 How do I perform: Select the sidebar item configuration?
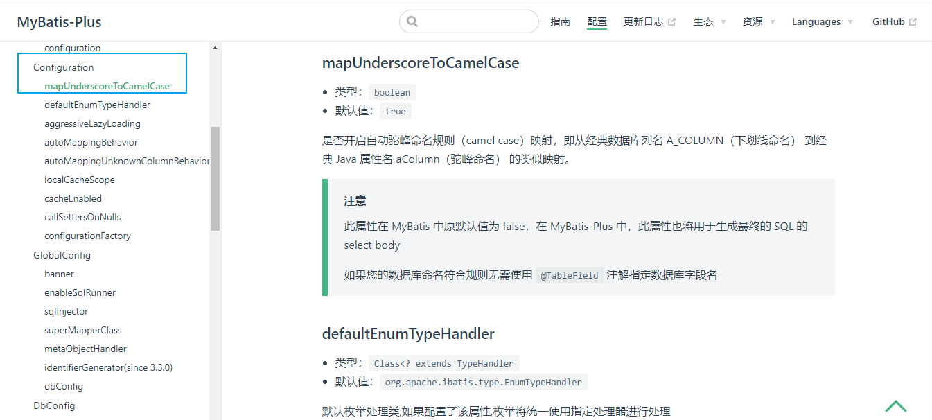(x=72, y=48)
